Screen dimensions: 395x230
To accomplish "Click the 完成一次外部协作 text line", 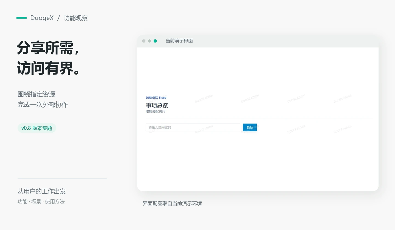I will pyautogui.click(x=43, y=105).
